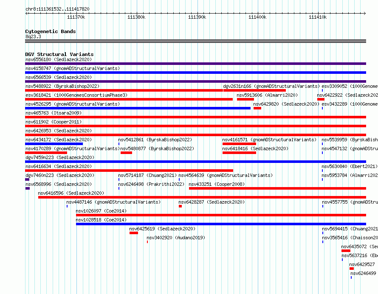Click the nsv6425619 (Sedlazeck2020) label
Viewport: 378px width, 294px height.
(x=162, y=229)
